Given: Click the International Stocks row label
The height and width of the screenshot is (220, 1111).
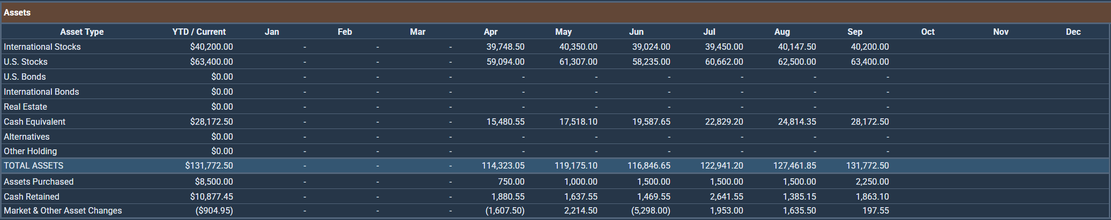Looking at the screenshot, I should coord(42,47).
